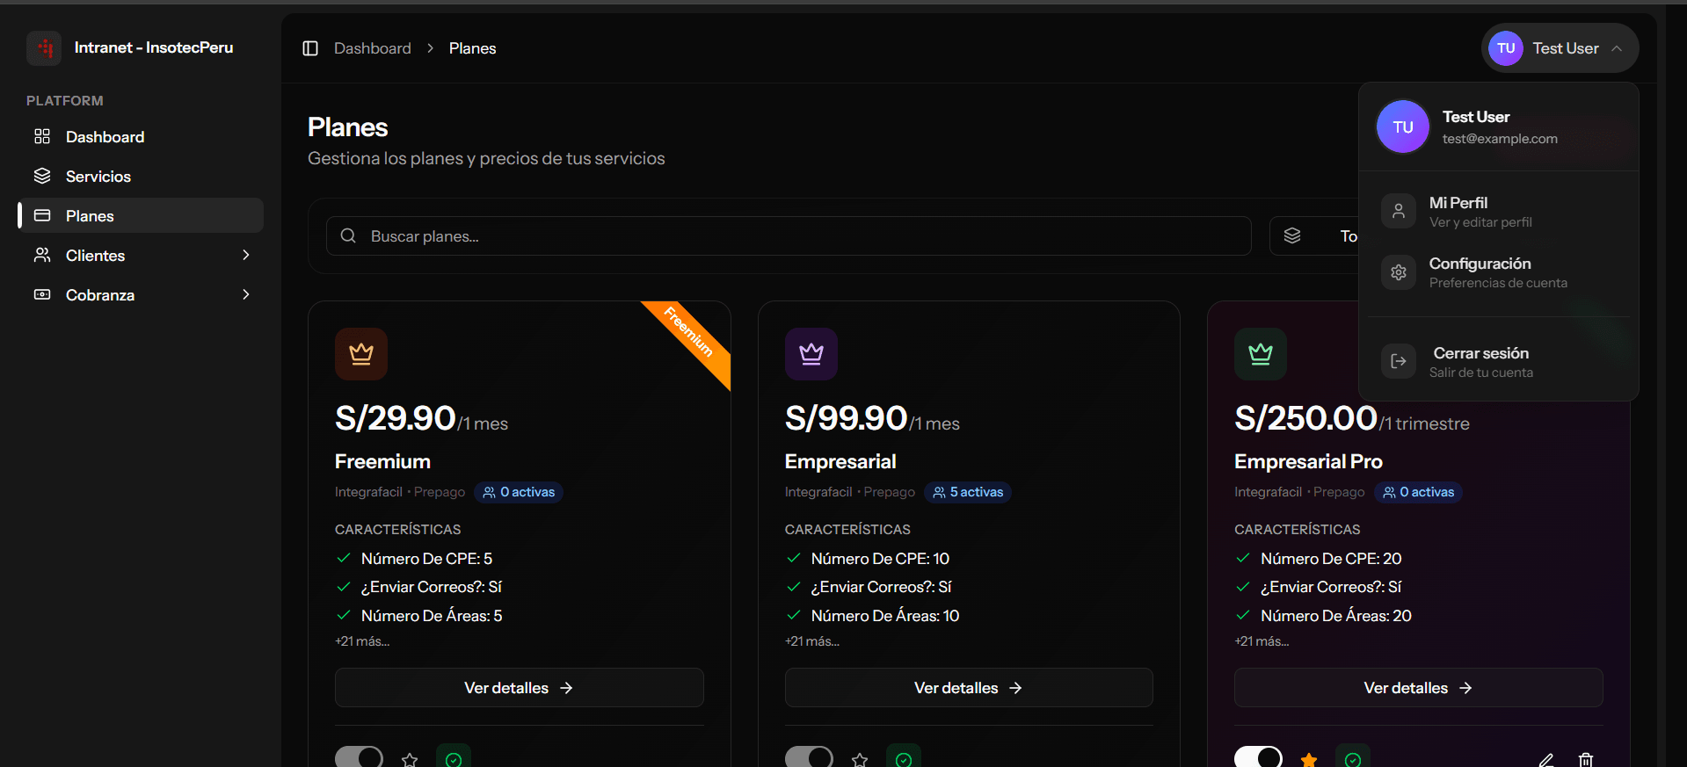
Task: Click the Dashboard grid icon in the sidebar
Action: click(x=42, y=136)
